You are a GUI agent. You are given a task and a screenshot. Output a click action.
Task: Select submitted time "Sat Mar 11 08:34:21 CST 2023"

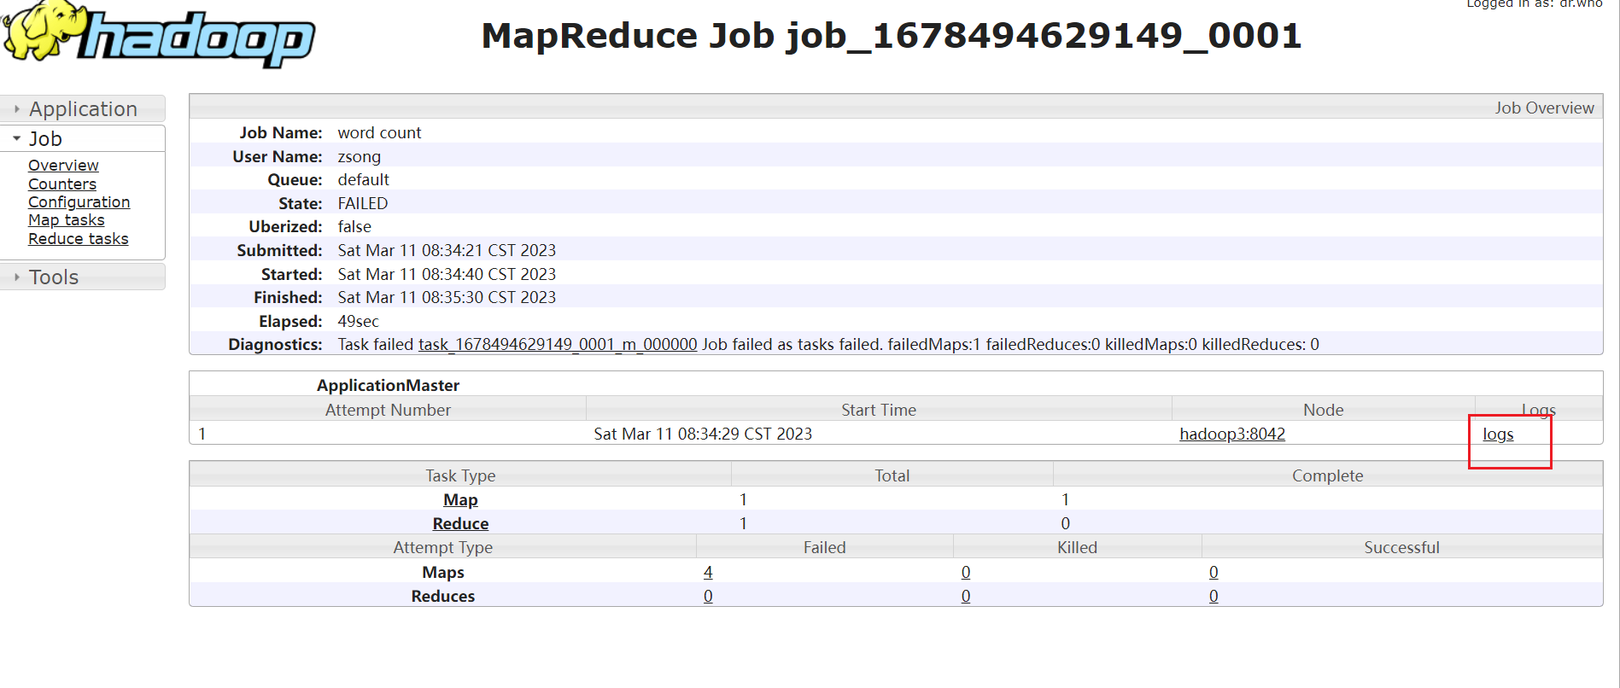coord(447,250)
